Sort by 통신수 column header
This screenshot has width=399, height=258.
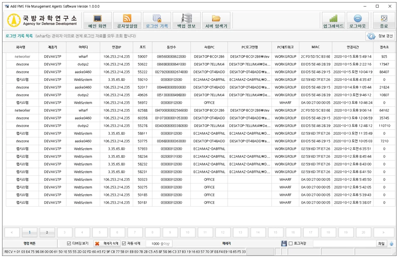(x=171, y=47)
